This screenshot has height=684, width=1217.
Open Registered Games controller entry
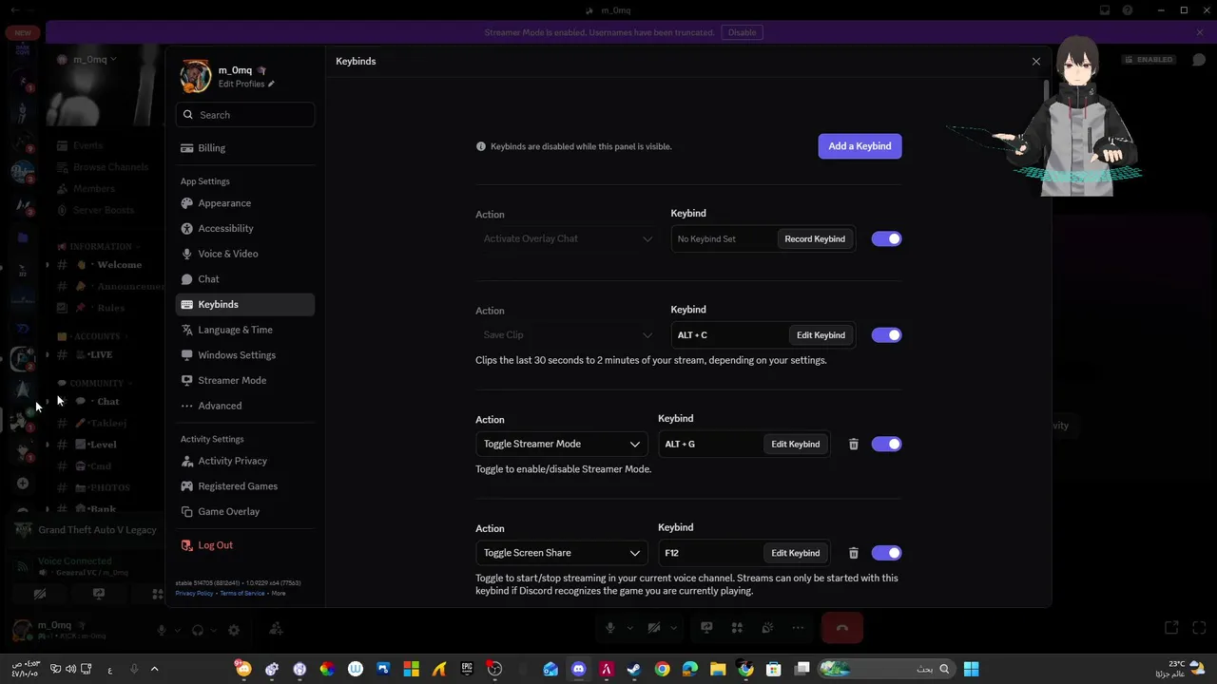(x=245, y=486)
